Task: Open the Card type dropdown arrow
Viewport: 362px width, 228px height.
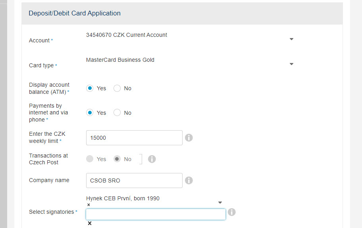Action: (291, 64)
